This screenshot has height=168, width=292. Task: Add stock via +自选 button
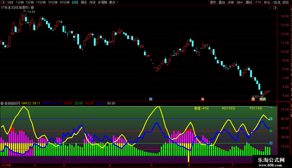[276, 2]
